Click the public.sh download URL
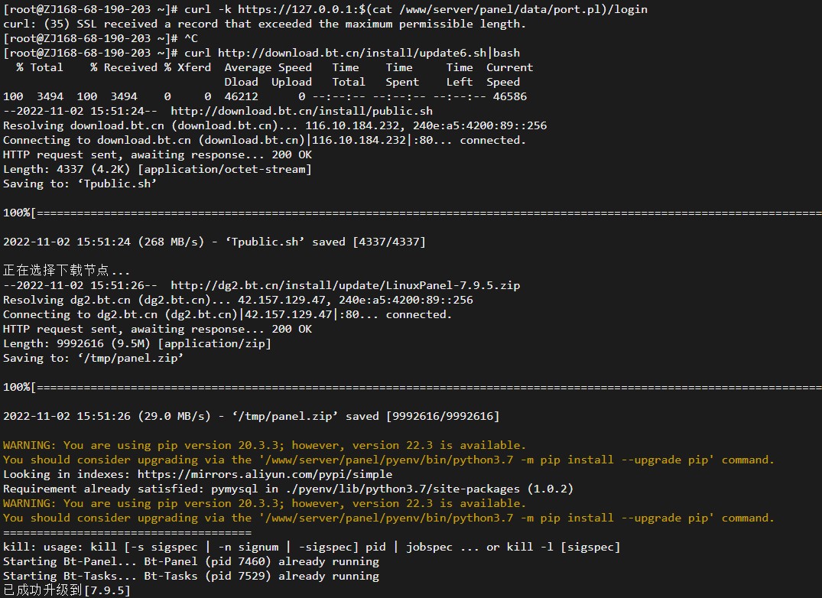The height and width of the screenshot is (598, 822). pyautogui.click(x=301, y=111)
